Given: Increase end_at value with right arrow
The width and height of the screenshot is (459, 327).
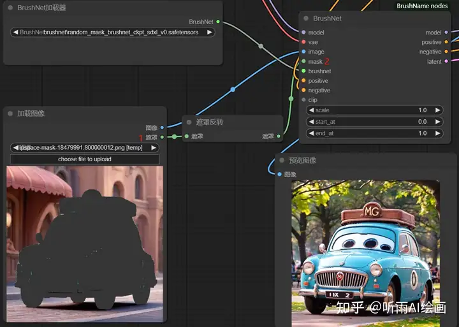Looking at the screenshot, I should coord(437,133).
